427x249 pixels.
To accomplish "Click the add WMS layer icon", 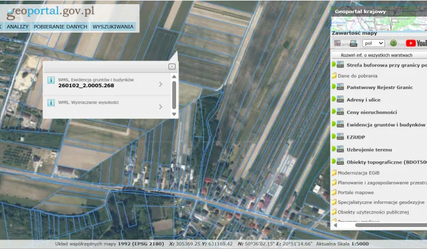I will 353,43.
